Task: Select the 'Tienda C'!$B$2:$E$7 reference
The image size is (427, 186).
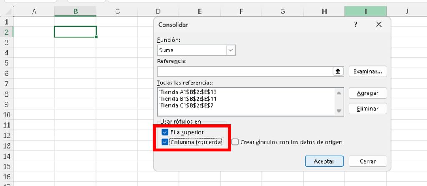Action: click(186, 106)
